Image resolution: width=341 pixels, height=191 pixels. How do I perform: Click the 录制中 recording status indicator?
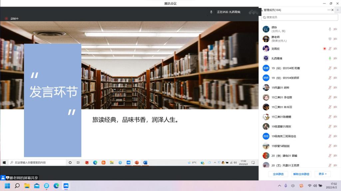coord(12,19)
